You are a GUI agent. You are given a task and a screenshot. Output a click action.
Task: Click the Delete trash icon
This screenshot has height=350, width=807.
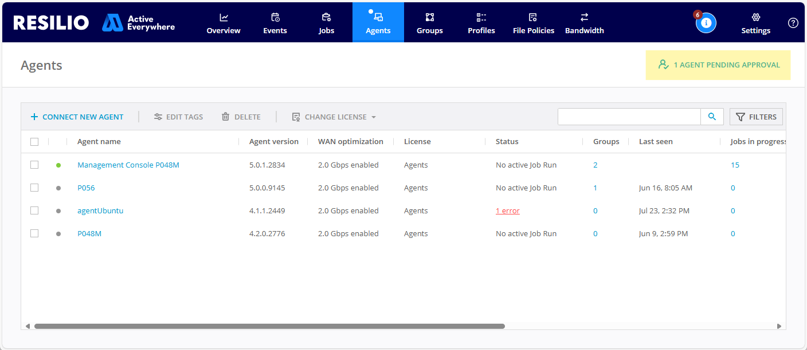pyautogui.click(x=226, y=117)
